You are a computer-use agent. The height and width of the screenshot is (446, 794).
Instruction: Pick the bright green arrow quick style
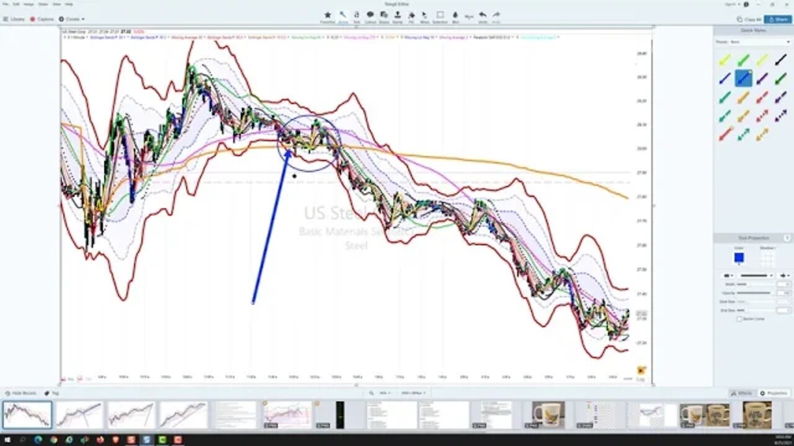[743, 60]
